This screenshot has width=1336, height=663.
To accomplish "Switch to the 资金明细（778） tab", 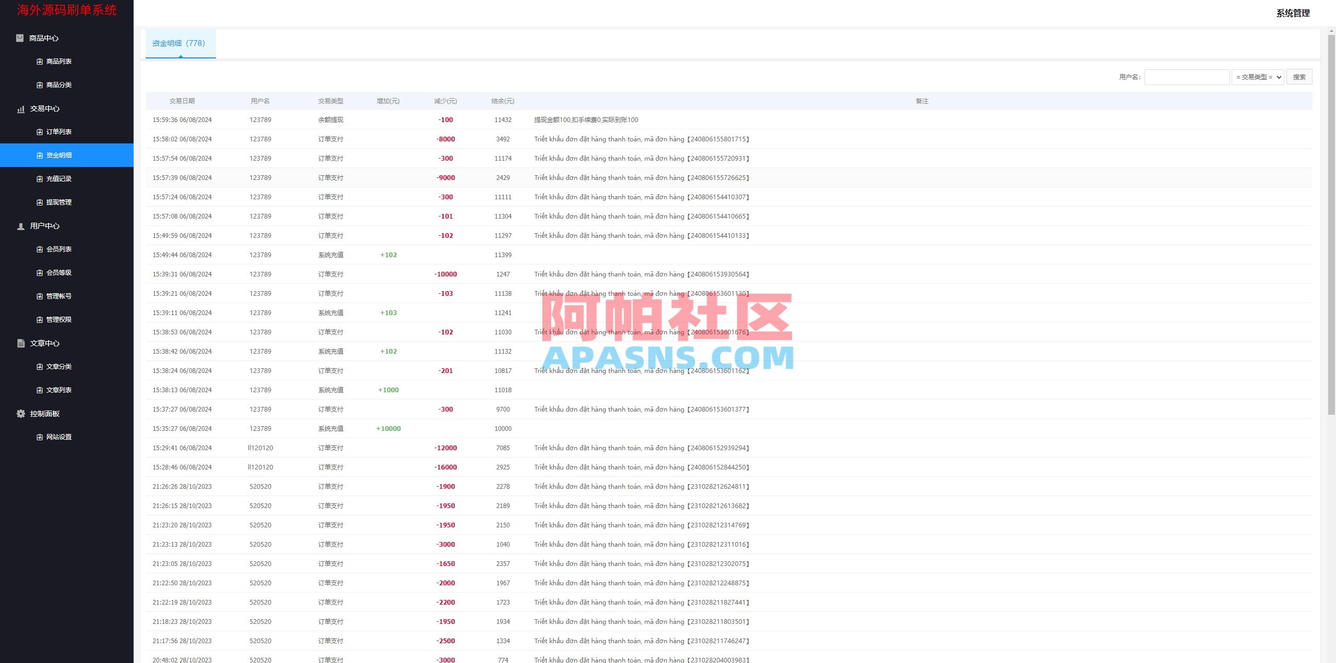I will [181, 43].
